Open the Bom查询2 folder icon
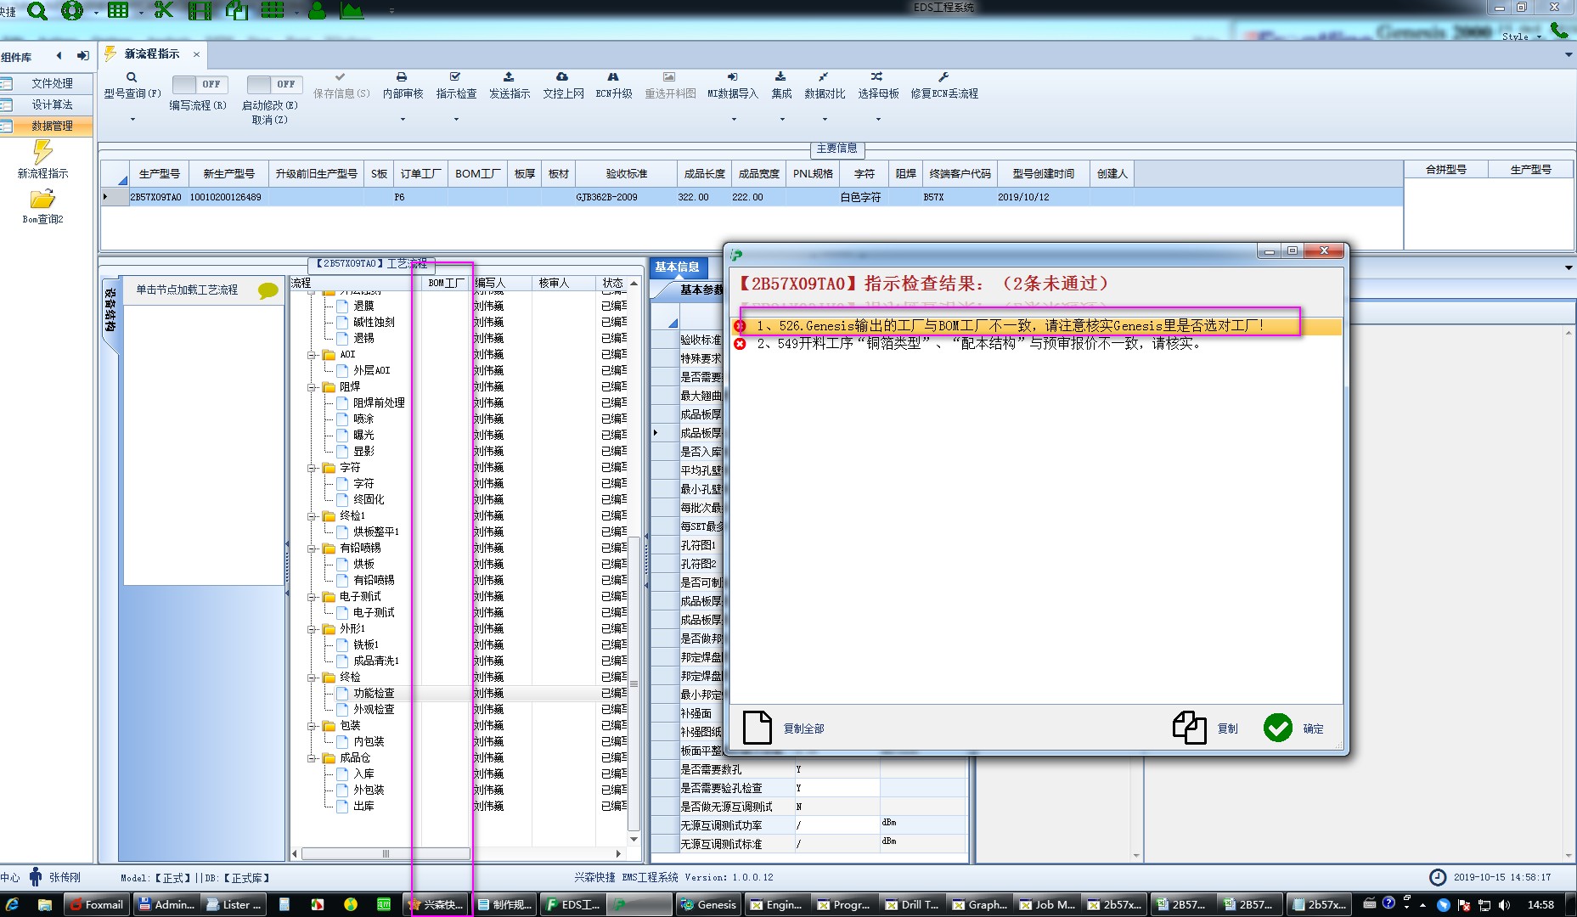This screenshot has width=1577, height=917. (x=42, y=200)
